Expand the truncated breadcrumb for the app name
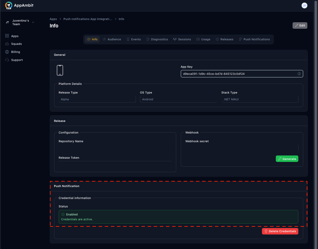This screenshot has width=318, height=249. [x=88, y=19]
